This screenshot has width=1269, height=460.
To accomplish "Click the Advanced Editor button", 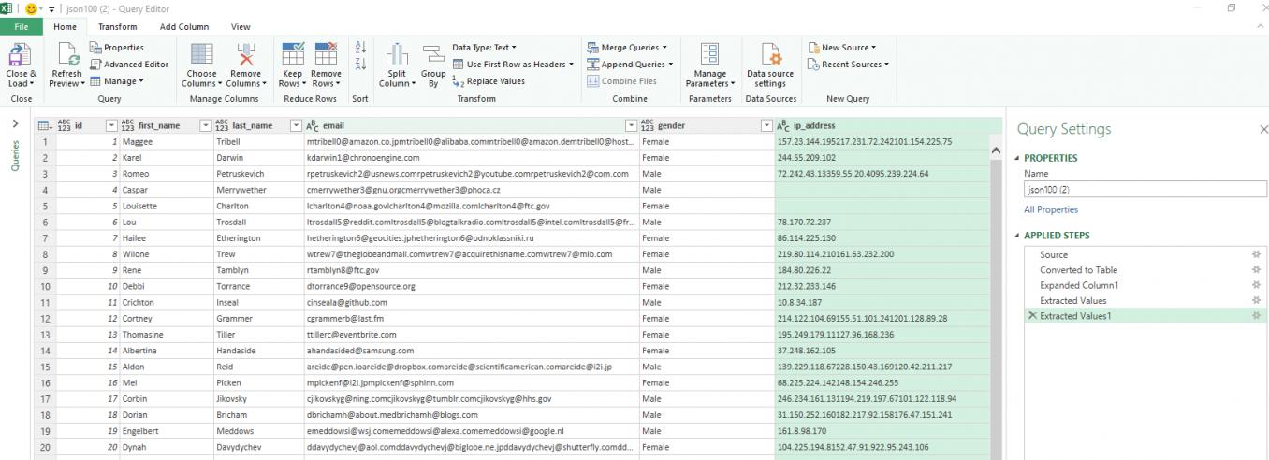I will click(x=136, y=65).
